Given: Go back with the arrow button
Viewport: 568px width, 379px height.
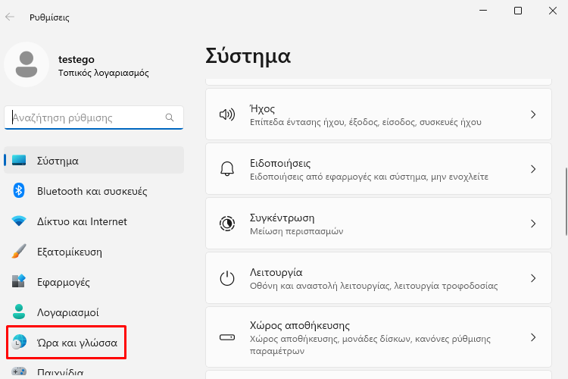Looking at the screenshot, I should coord(10,17).
